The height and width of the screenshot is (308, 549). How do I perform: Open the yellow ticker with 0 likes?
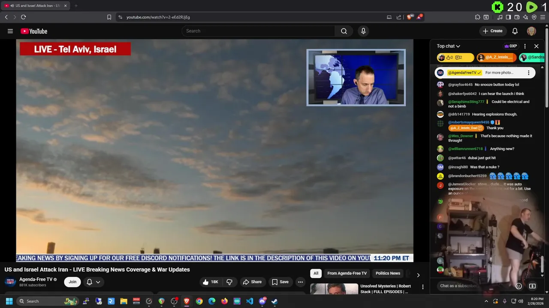coord(455,57)
